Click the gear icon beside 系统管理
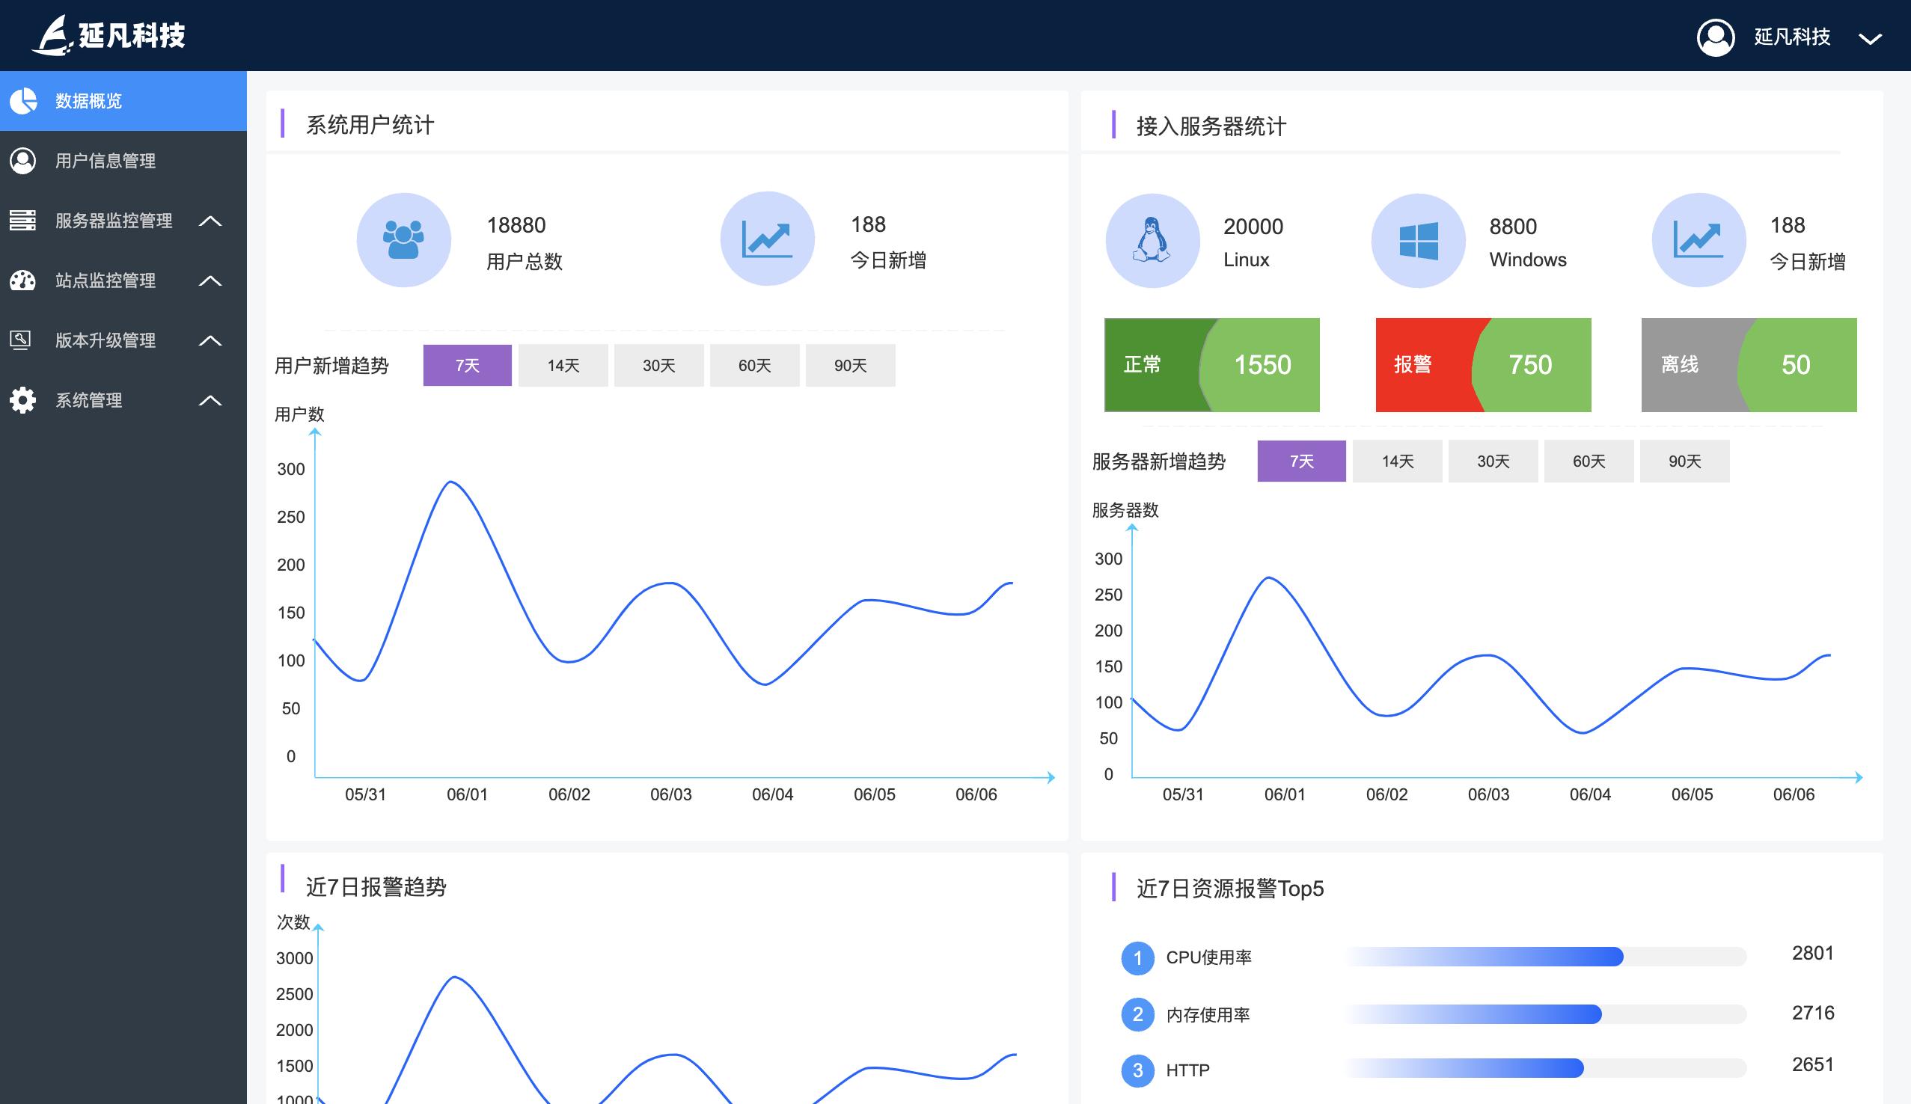This screenshot has width=1911, height=1104. click(22, 400)
